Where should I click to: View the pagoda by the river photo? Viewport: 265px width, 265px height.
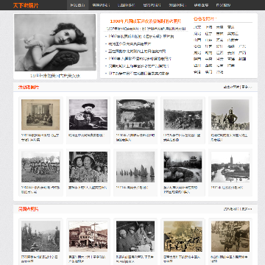click(x=230, y=167)
